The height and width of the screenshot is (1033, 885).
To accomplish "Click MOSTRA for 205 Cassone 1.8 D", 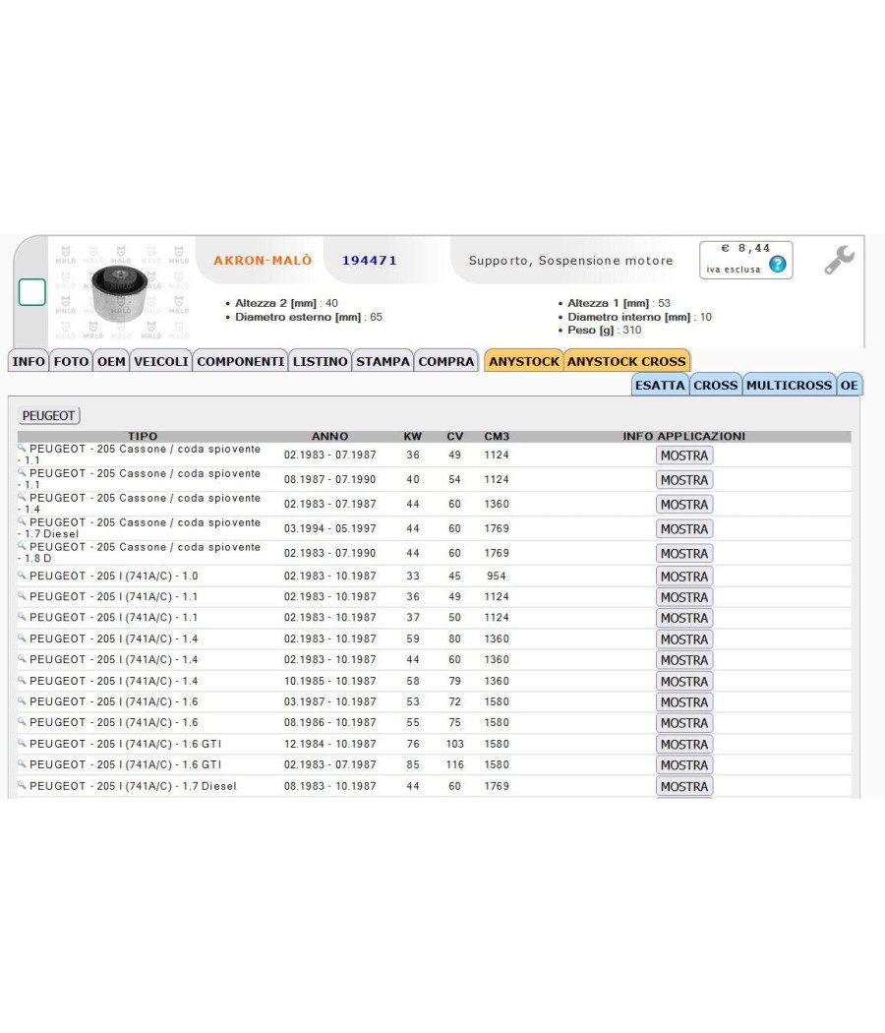I will pos(684,553).
